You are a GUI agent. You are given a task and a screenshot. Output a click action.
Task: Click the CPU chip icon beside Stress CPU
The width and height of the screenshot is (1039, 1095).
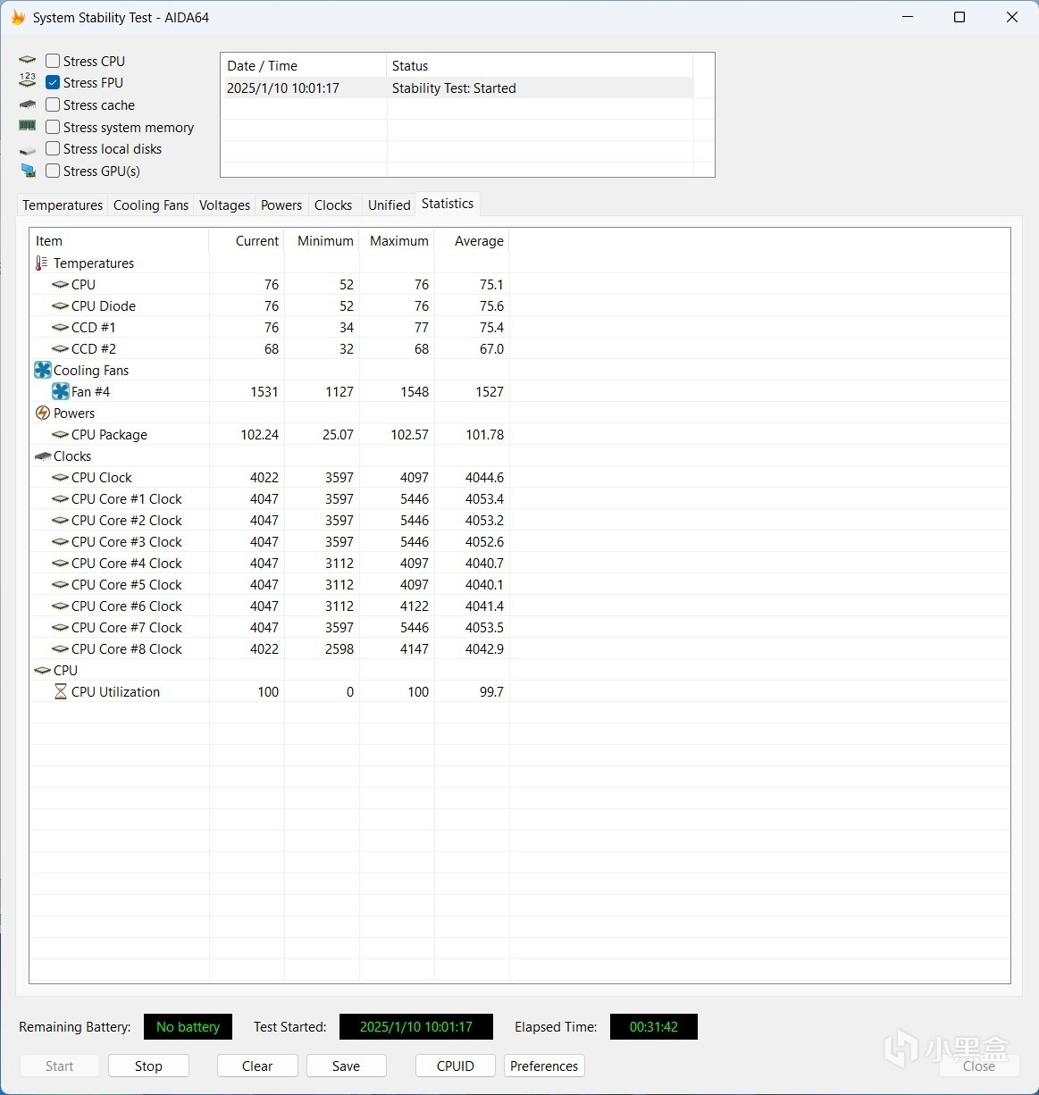click(x=28, y=61)
